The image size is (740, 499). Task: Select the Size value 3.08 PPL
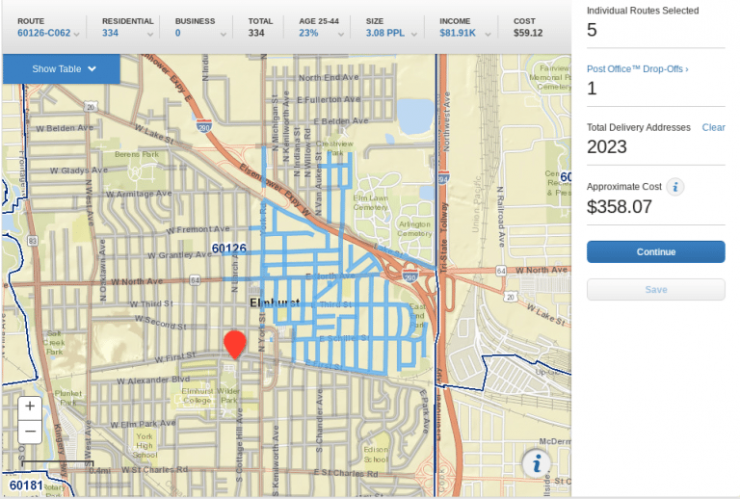pos(386,33)
